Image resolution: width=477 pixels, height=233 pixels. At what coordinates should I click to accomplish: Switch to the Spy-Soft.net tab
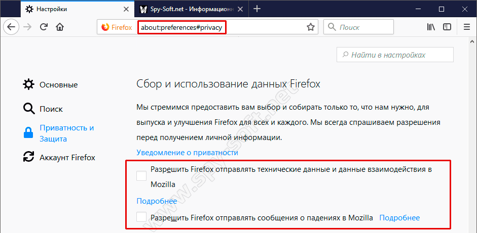(x=191, y=9)
